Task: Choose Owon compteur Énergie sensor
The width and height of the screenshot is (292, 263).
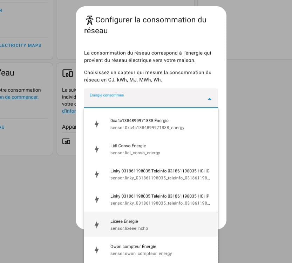Action: coord(151,250)
